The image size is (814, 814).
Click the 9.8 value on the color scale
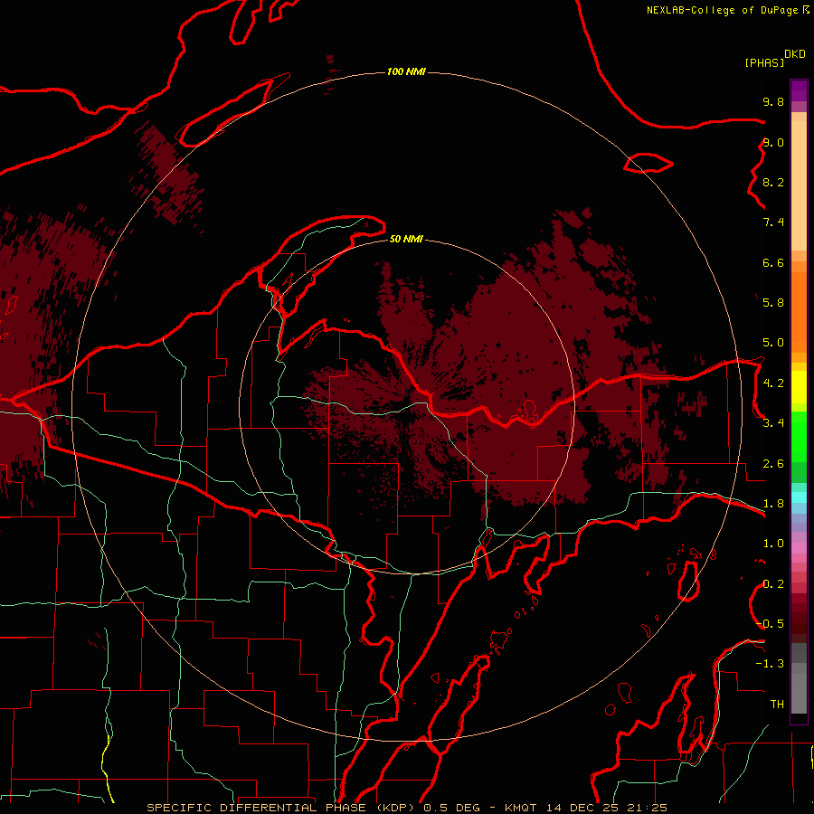pos(773,101)
